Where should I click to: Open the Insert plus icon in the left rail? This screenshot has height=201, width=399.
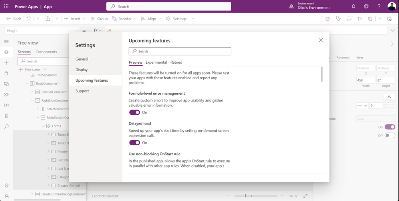(6, 62)
